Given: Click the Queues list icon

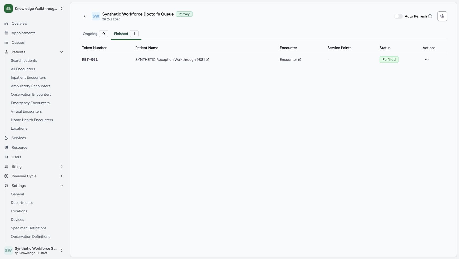Looking at the screenshot, I should 6,42.
